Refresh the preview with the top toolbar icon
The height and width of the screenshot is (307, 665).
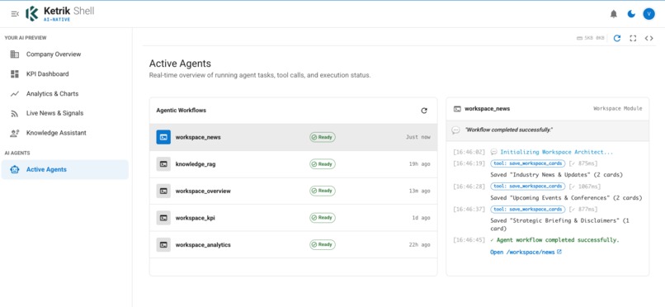pyautogui.click(x=617, y=38)
